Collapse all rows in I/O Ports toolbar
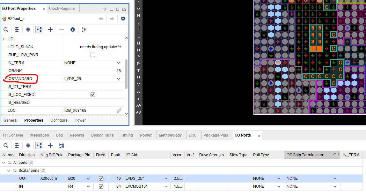 click(17, 145)
